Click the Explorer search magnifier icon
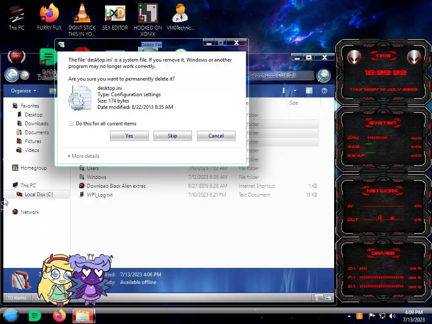This screenshot has width=432, height=324. (x=324, y=75)
